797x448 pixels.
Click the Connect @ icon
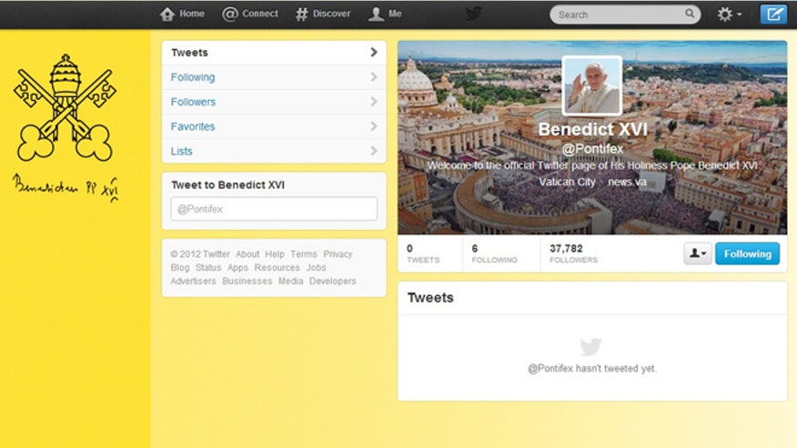click(x=230, y=14)
